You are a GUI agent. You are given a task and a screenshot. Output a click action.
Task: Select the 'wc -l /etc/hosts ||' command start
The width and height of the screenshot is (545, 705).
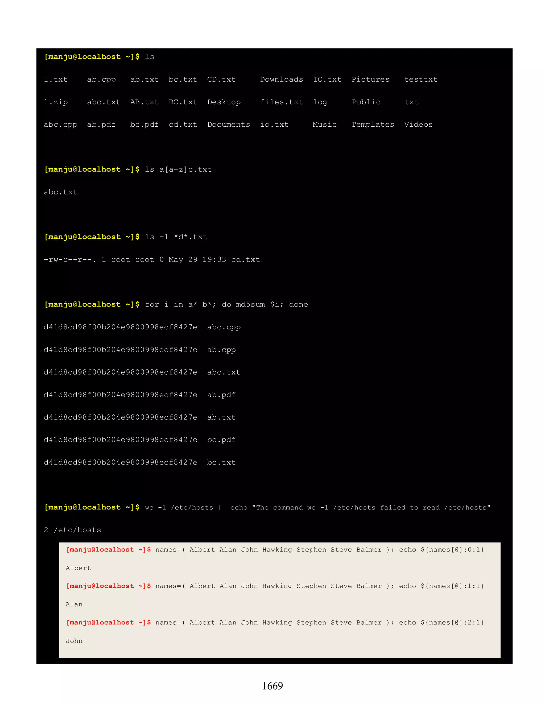[185, 507]
